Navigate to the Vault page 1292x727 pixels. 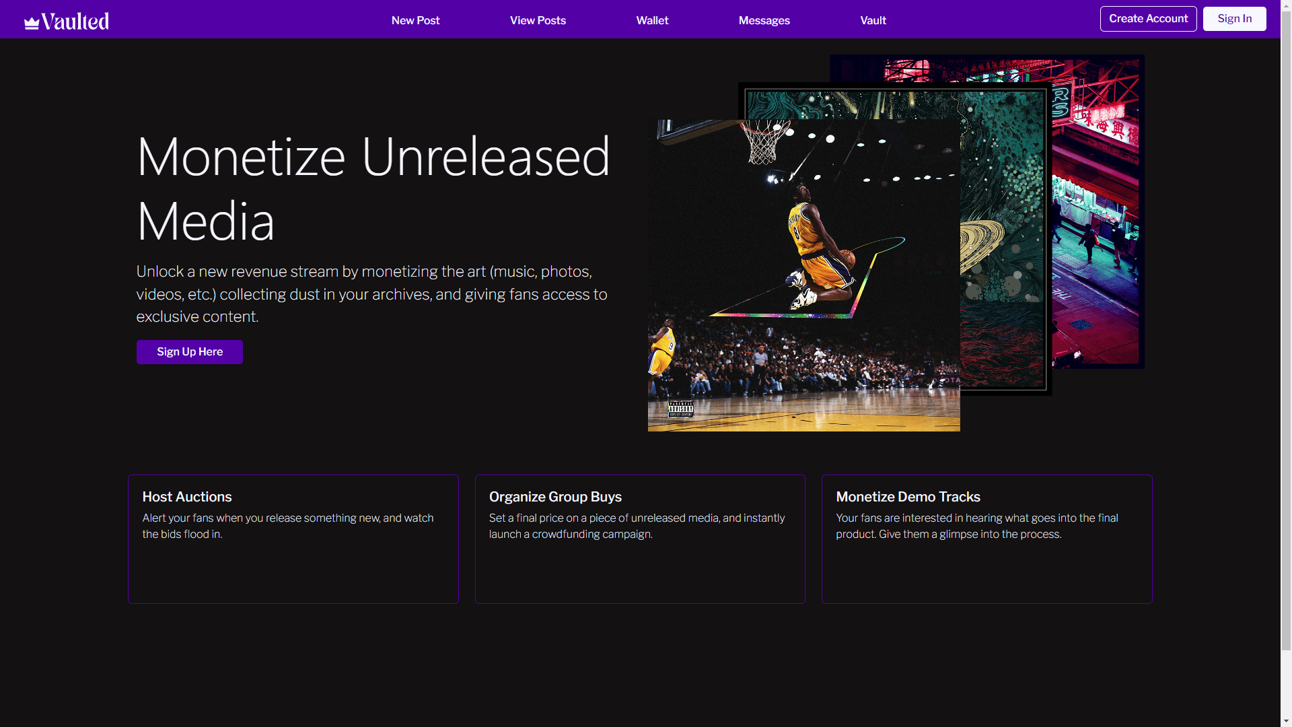873,20
